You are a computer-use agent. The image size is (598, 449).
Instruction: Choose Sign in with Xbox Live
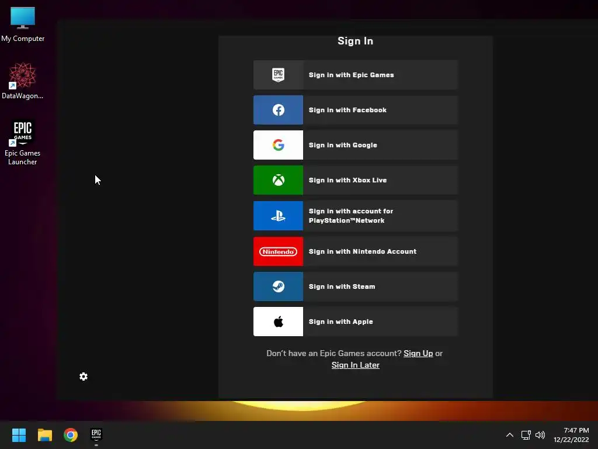[x=356, y=180]
